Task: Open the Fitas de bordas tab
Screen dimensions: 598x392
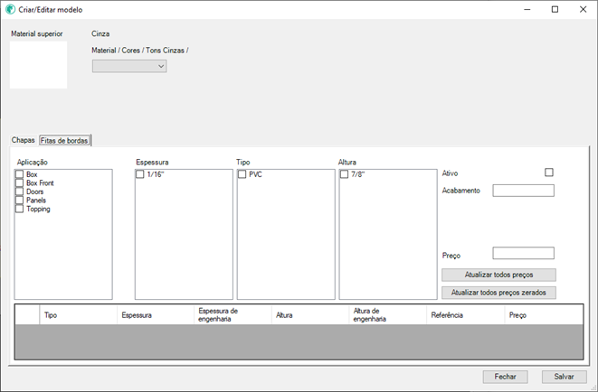Action: coord(64,140)
